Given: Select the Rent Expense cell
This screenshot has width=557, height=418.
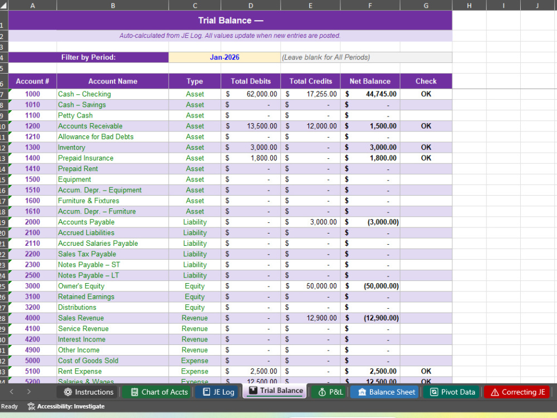Looking at the screenshot, I should (113, 371).
